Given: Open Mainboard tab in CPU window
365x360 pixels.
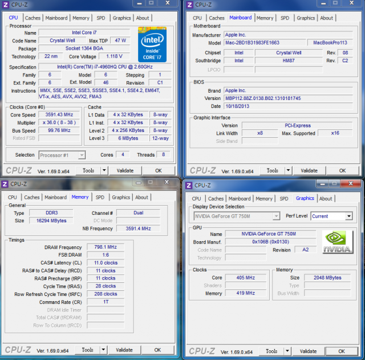Looking at the screenshot, I should (56, 18).
